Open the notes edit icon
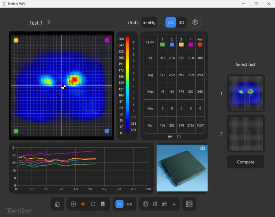 (146, 204)
